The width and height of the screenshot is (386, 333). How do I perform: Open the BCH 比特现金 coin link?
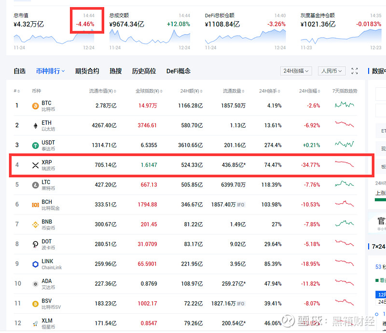coord(51,205)
